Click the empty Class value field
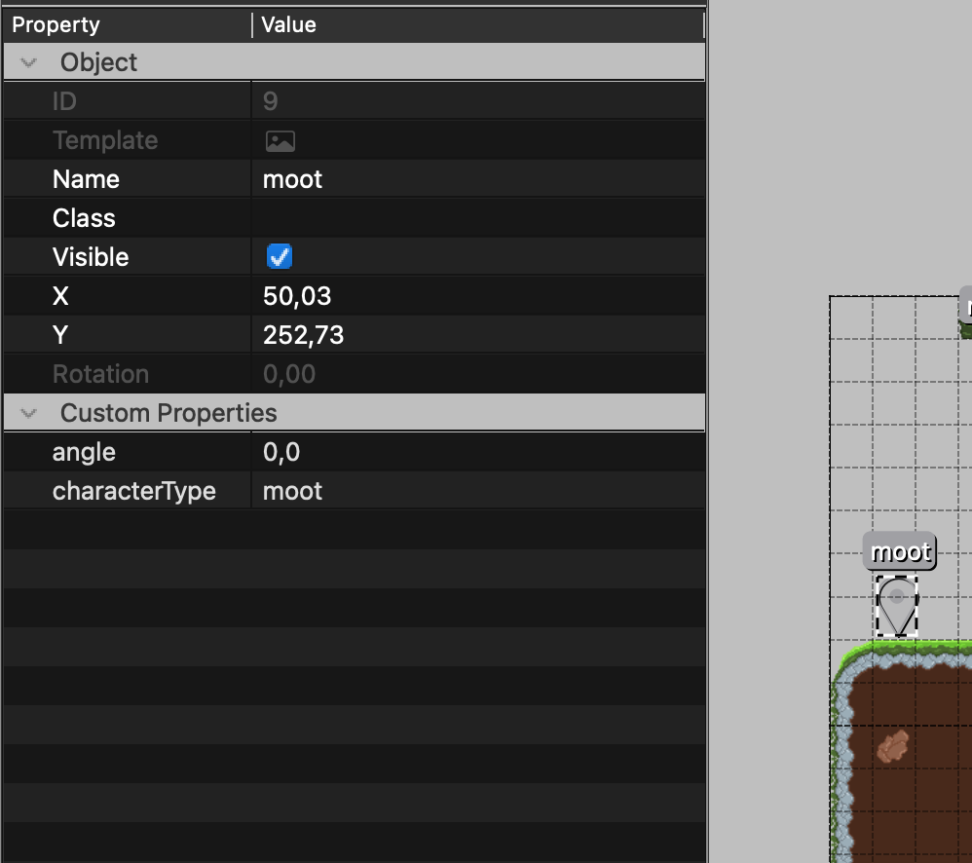 coord(477,219)
